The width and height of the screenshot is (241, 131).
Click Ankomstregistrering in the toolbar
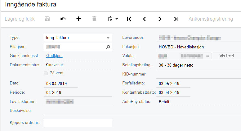click(x=211, y=19)
